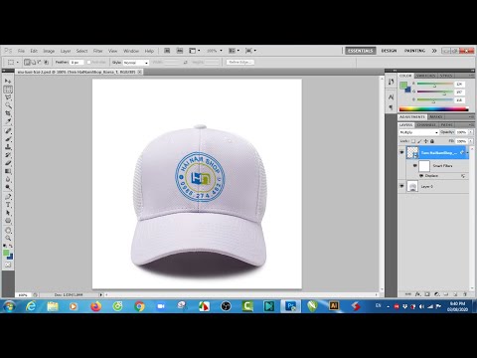
Task: Select the 3D Rotate tool
Action: [8, 231]
